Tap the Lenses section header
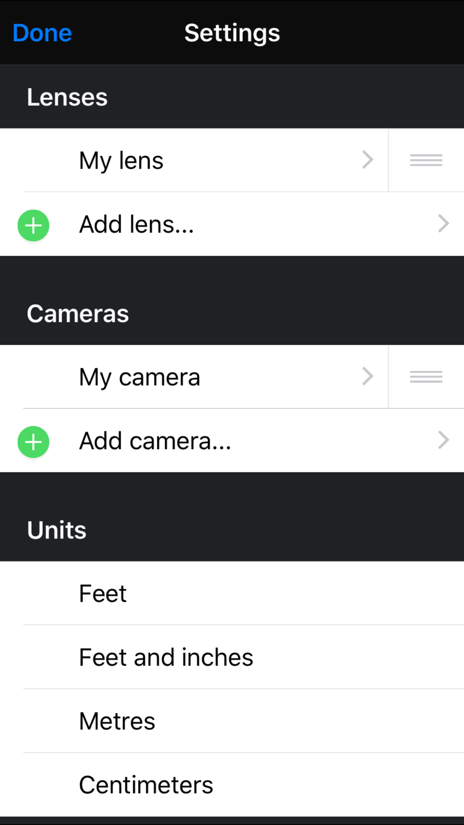 [x=67, y=97]
